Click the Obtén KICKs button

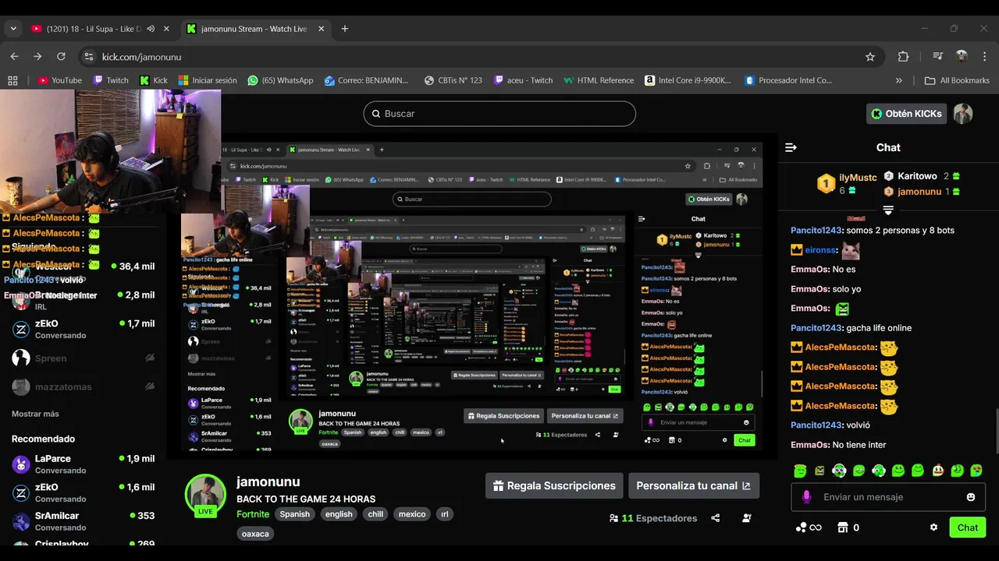pyautogui.click(x=906, y=114)
